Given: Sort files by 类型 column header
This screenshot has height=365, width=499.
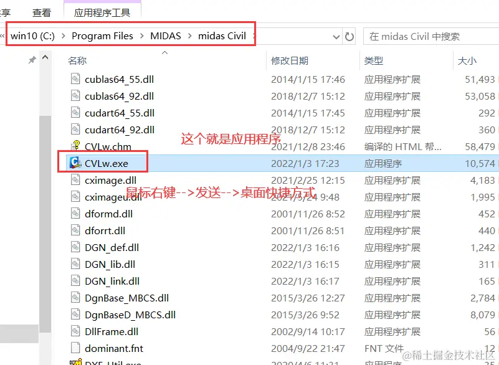Looking at the screenshot, I should 374,60.
